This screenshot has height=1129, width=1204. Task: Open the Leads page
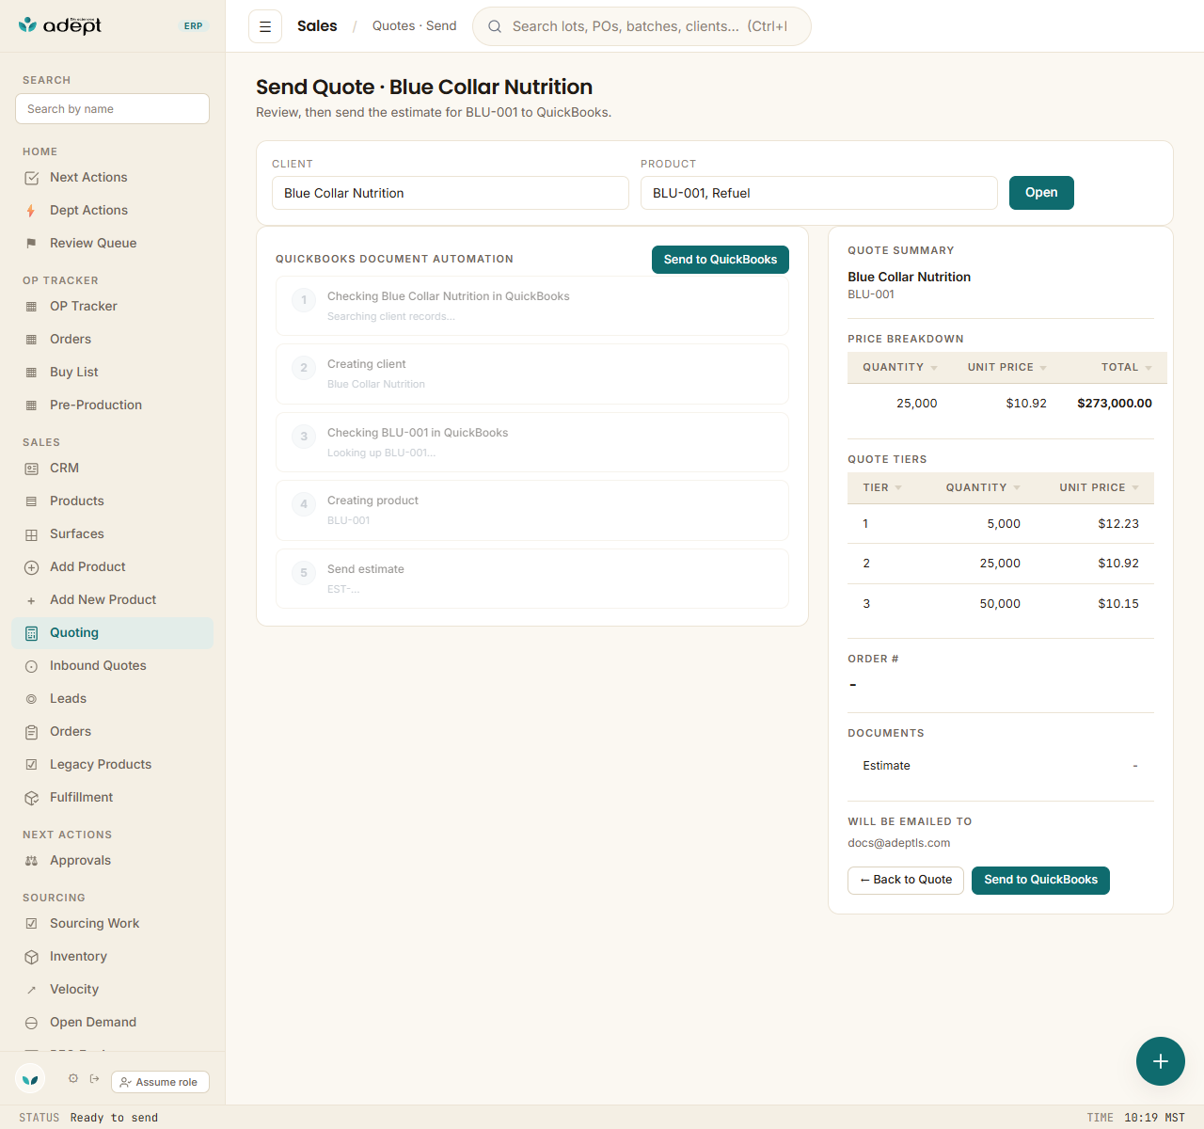(113, 699)
